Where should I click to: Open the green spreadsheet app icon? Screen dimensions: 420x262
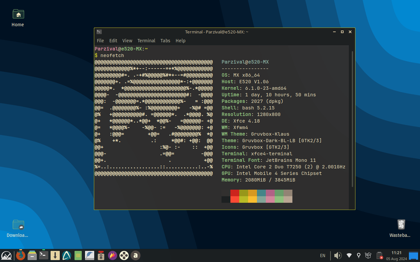[x=78, y=255]
